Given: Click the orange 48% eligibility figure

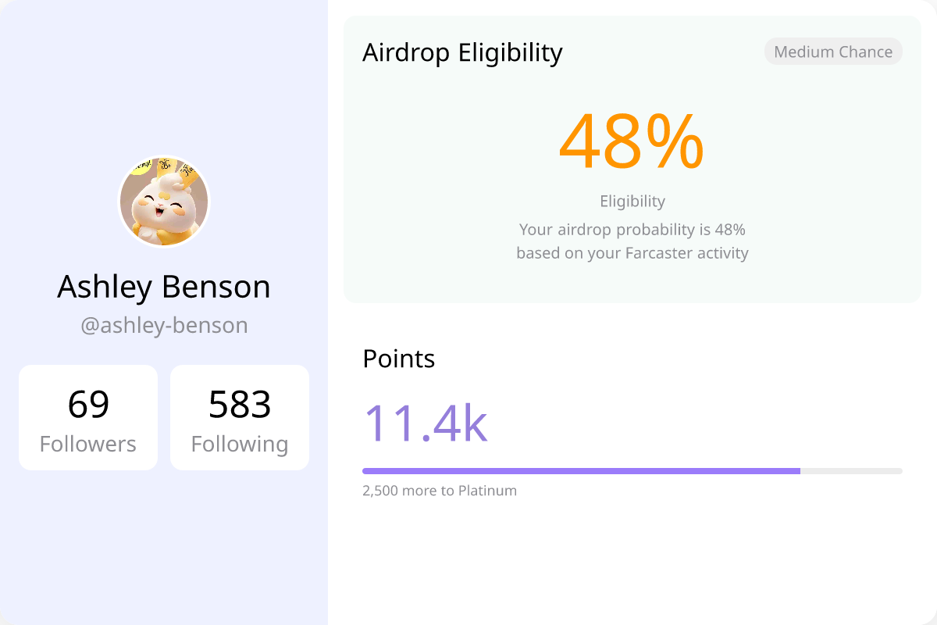Looking at the screenshot, I should pyautogui.click(x=632, y=141).
